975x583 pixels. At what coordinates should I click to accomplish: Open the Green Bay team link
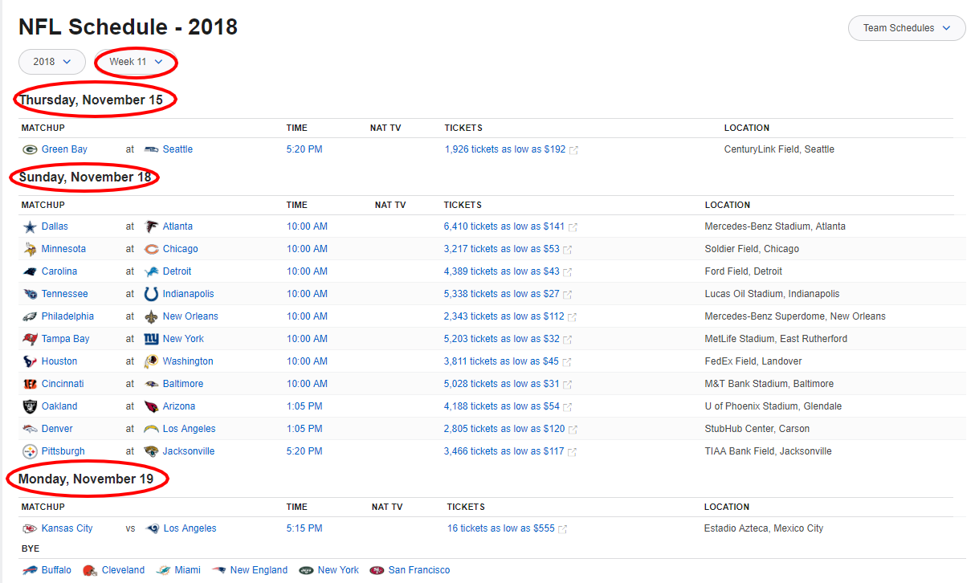point(64,149)
